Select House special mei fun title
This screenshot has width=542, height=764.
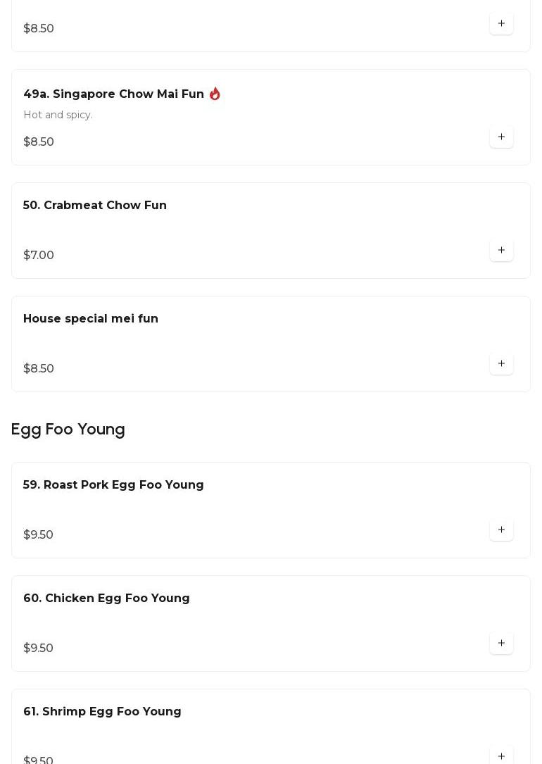click(x=91, y=319)
